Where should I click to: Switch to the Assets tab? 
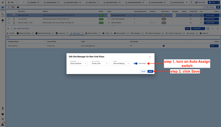(192, 33)
